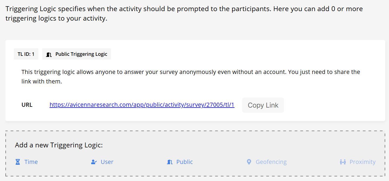Click the door icon beside the Public option
The height and width of the screenshot is (181, 389).
click(170, 162)
